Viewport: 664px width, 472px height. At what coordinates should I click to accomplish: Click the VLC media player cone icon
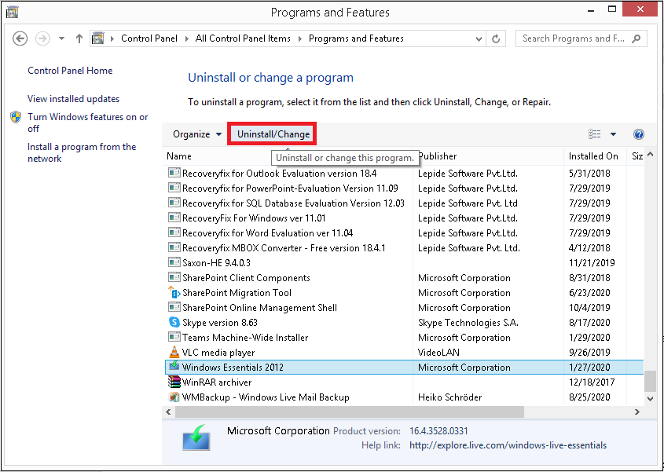click(x=174, y=352)
